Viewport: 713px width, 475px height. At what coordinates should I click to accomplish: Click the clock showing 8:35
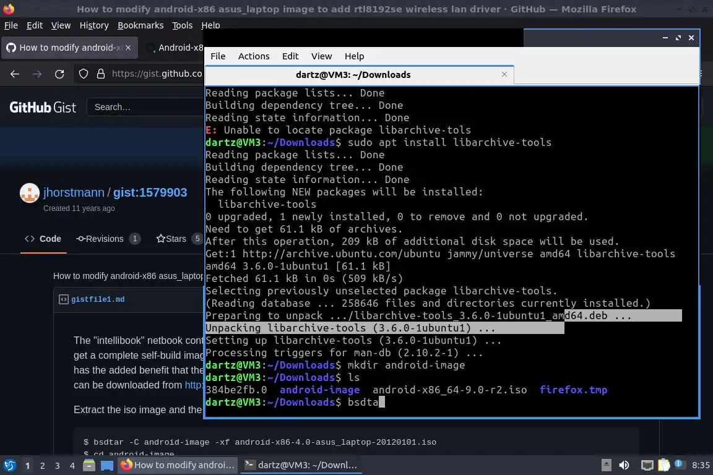point(701,465)
